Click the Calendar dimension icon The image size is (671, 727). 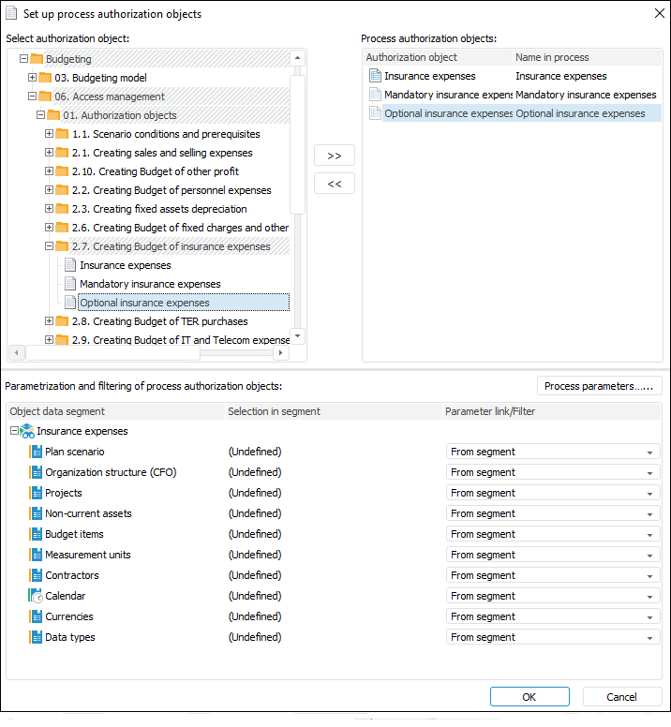tap(36, 596)
